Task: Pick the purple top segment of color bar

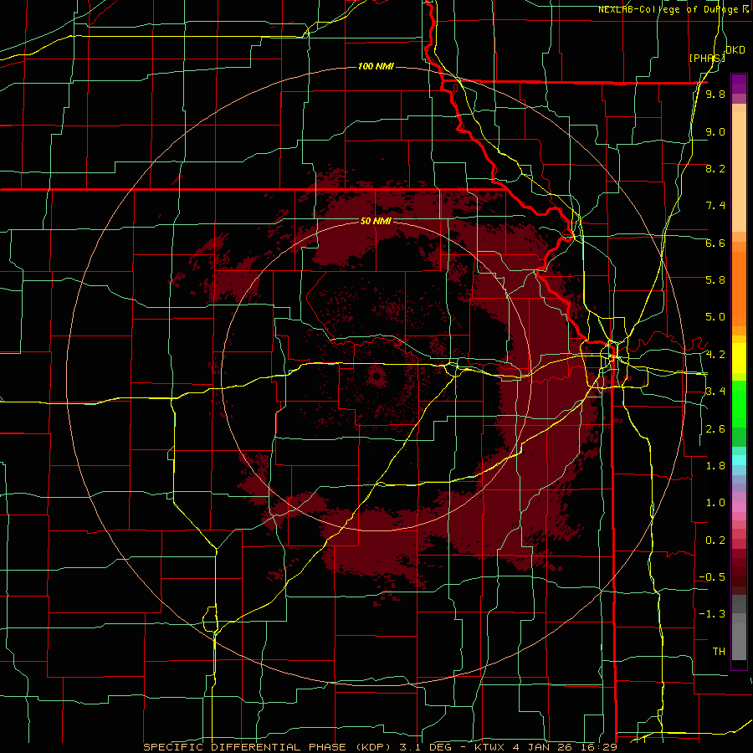Action: (739, 84)
